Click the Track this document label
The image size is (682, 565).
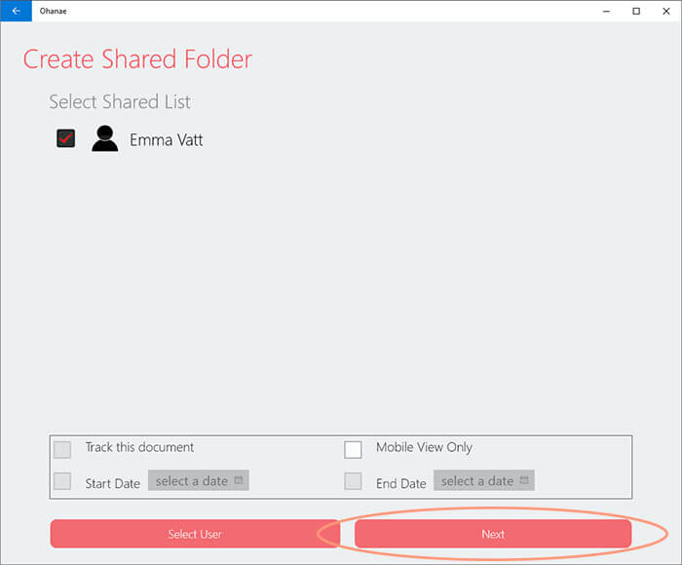[x=139, y=447]
